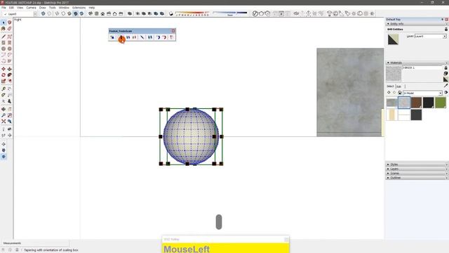The width and height of the screenshot is (449, 253).
Task: Select Monochrome face style icon
Action: pyautogui.click(x=81, y=13)
